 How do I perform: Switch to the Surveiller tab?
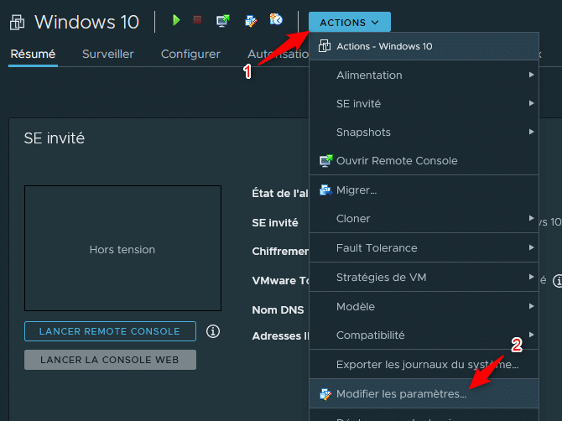tap(107, 55)
